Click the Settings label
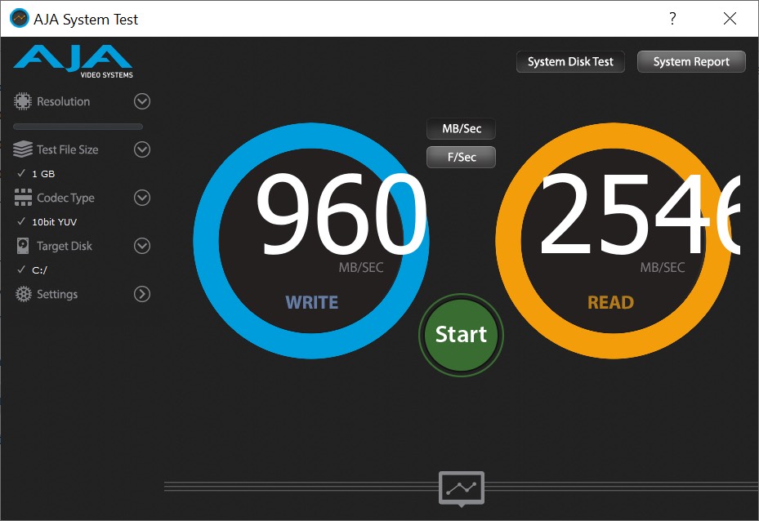Image resolution: width=759 pixels, height=521 pixels. tap(57, 294)
